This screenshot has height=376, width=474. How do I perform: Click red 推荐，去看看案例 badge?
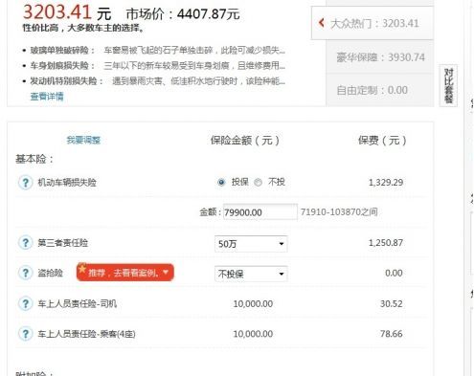pos(125,273)
